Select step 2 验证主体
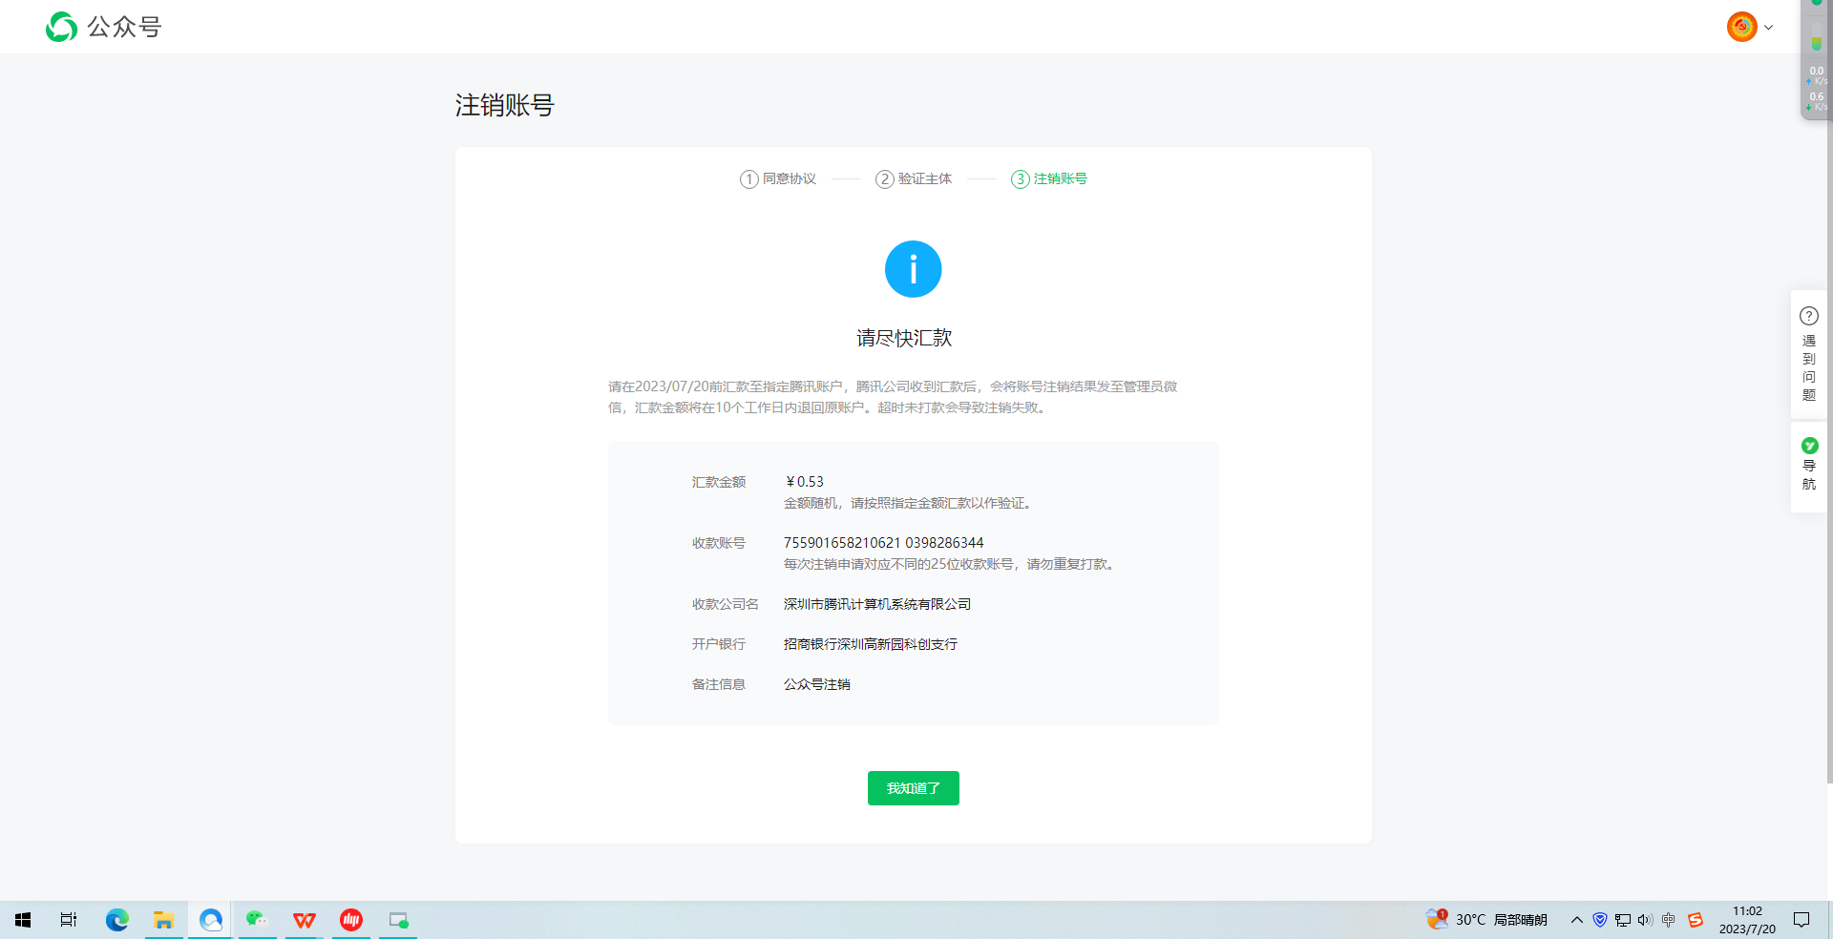 click(914, 179)
